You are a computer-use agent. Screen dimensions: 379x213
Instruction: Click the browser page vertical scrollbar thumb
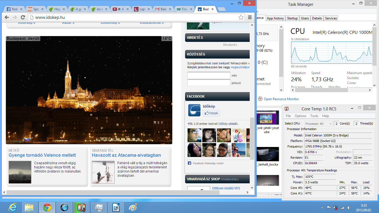252,139
